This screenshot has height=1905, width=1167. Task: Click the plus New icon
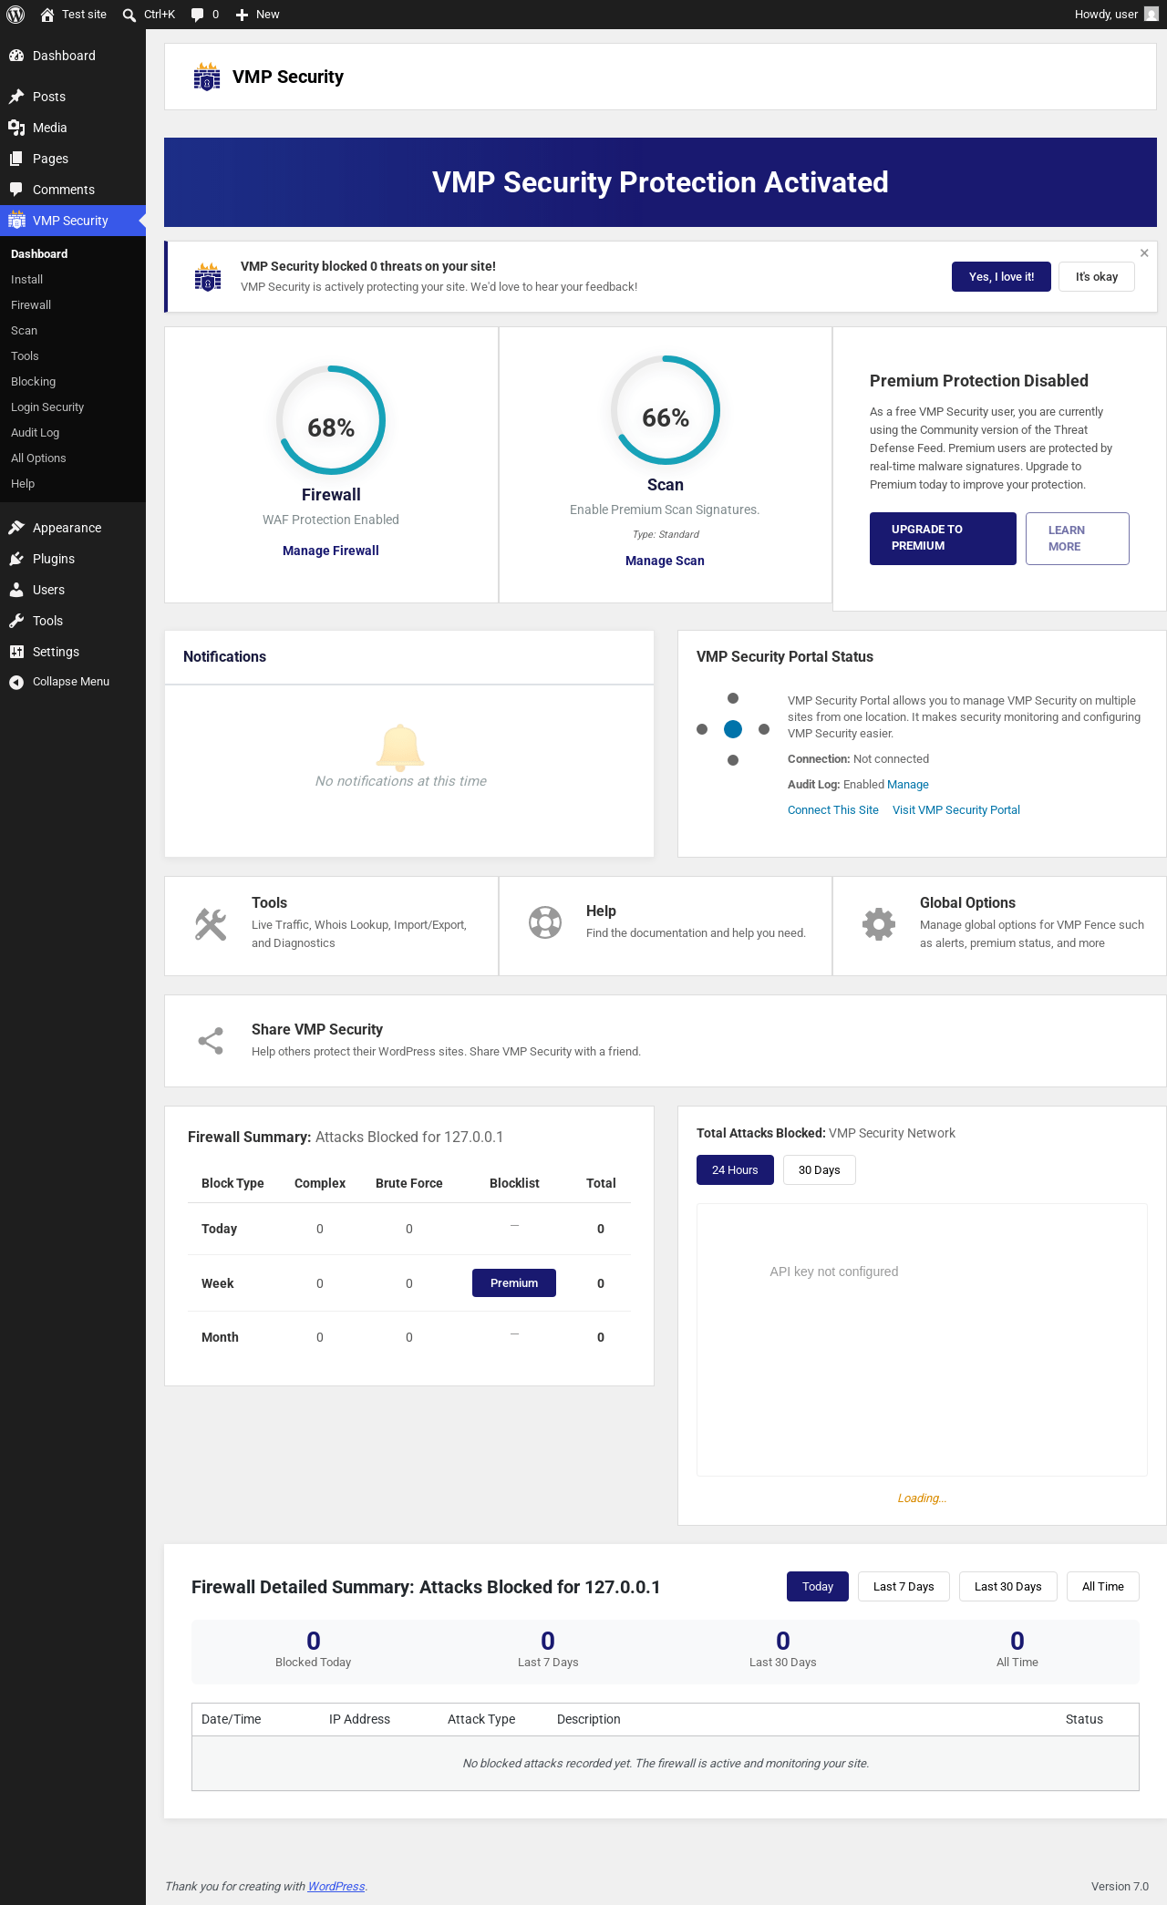point(242,15)
